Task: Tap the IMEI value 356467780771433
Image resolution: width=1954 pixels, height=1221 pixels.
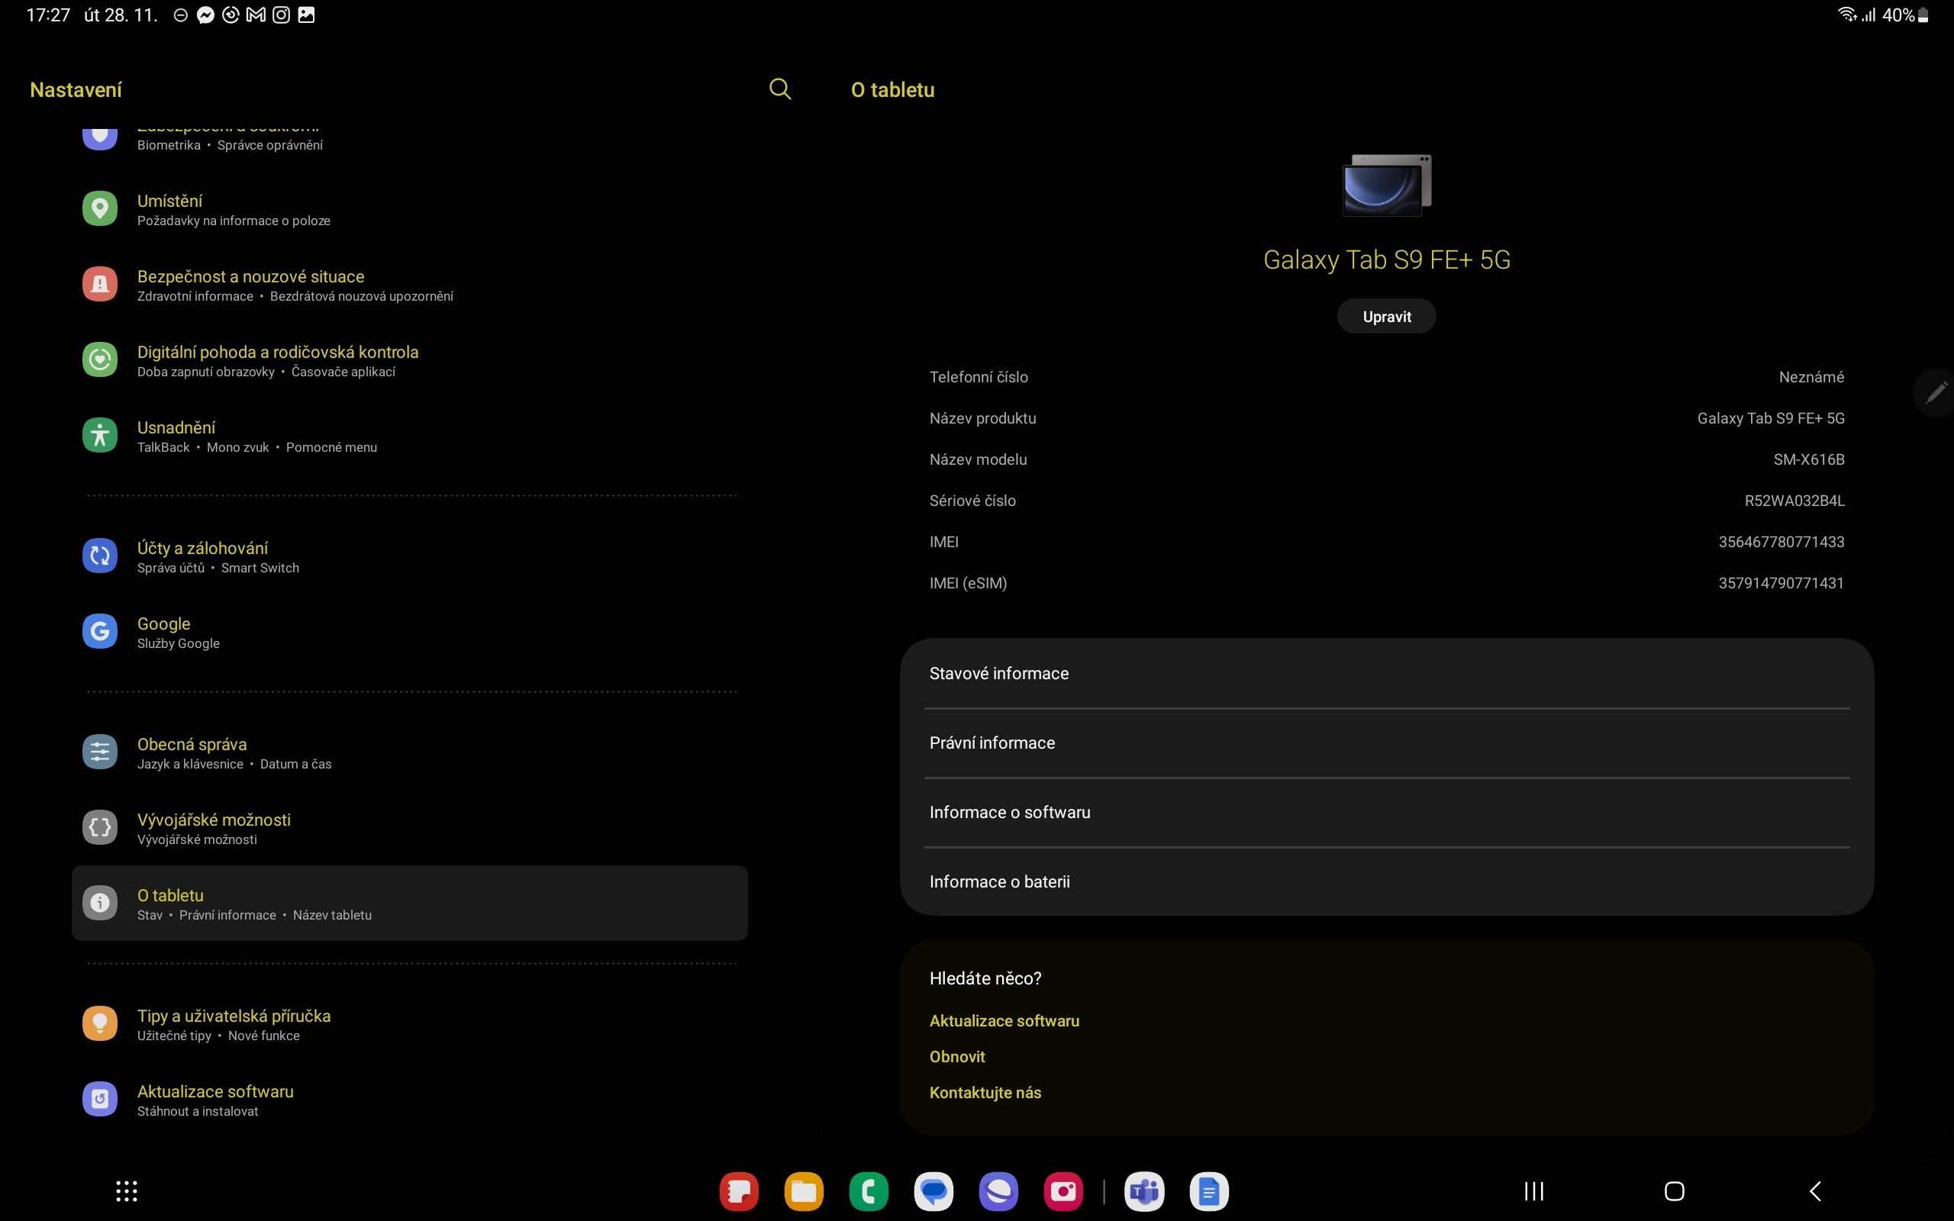Action: coord(1781,542)
